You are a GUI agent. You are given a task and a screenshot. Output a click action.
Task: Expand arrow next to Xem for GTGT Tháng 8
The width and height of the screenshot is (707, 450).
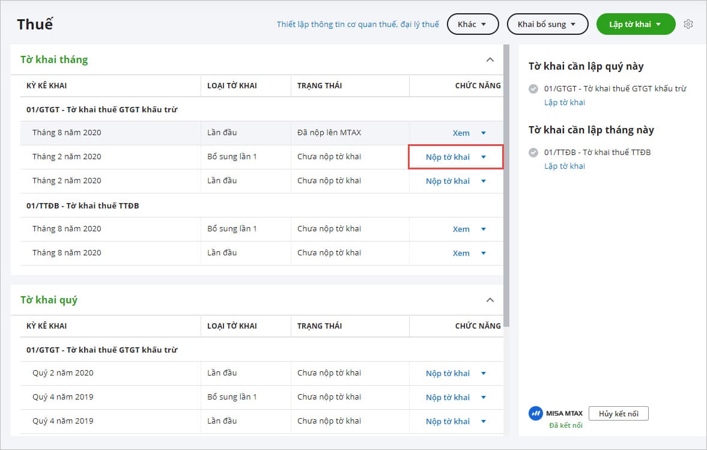[484, 133]
